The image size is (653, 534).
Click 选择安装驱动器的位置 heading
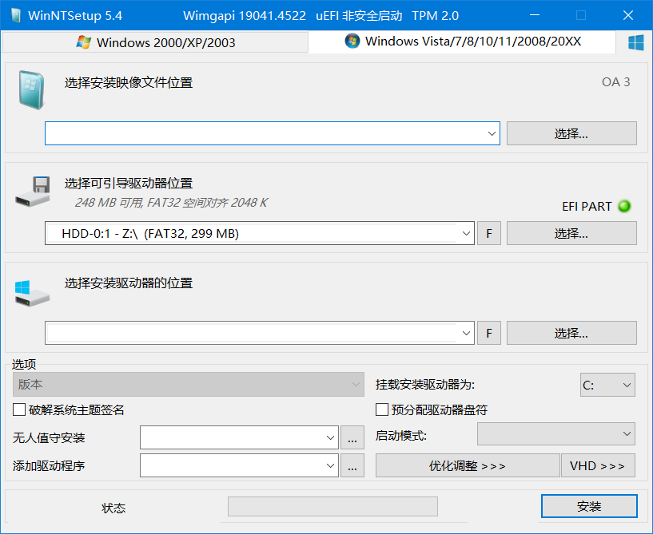[128, 283]
